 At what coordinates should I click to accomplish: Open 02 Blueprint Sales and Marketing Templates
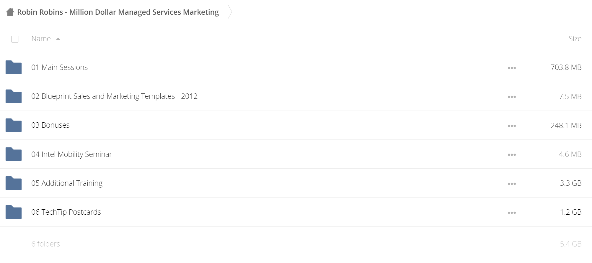[x=114, y=96]
